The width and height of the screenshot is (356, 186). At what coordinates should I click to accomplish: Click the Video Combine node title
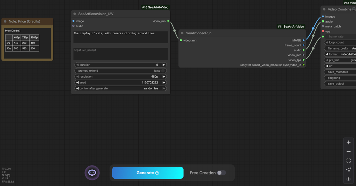tap(339, 9)
